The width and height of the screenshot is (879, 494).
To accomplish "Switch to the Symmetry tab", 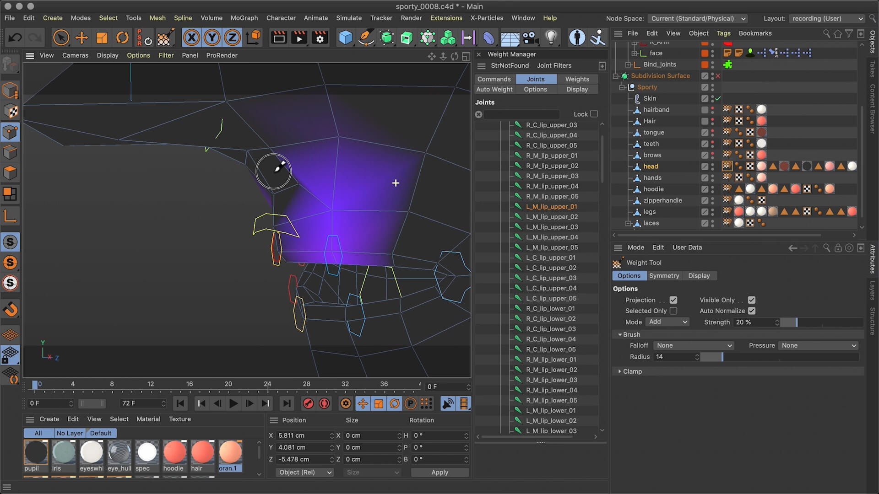I will (664, 276).
